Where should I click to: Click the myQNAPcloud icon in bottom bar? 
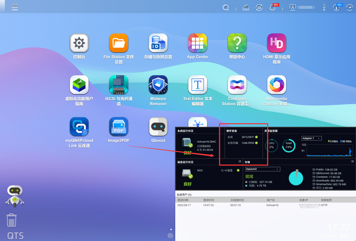(170, 236)
